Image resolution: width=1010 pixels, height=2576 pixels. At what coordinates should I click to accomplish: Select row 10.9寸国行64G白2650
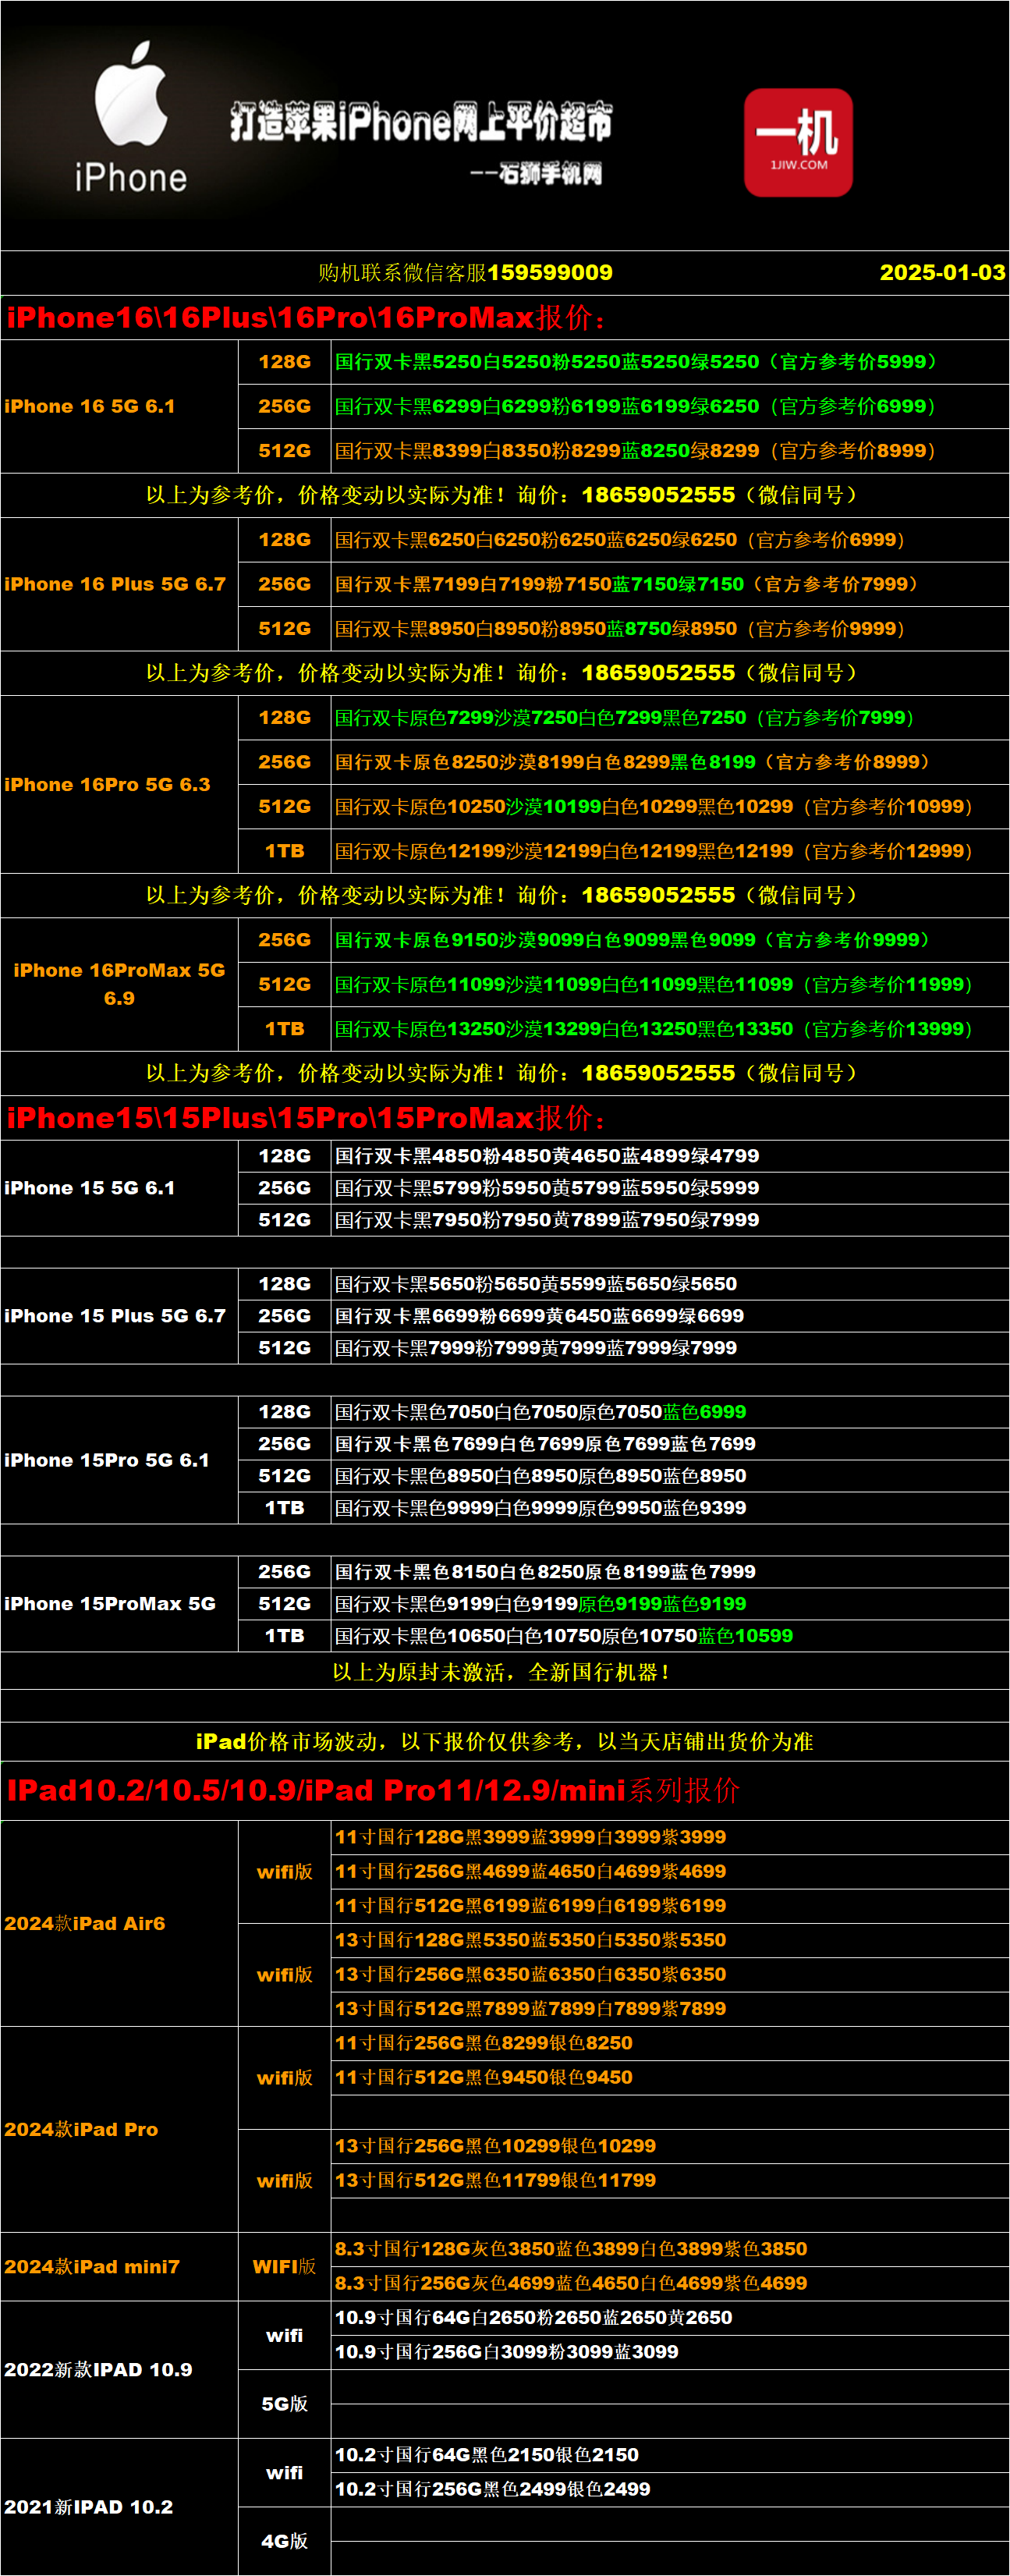(669, 2318)
